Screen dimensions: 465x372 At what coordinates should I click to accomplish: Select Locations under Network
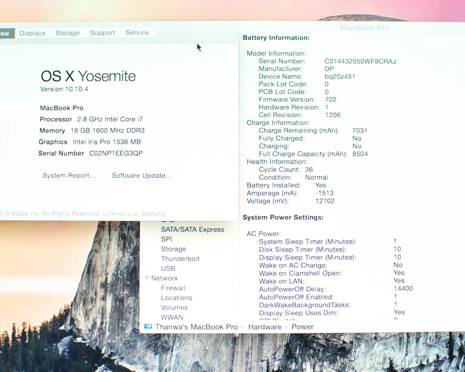click(x=176, y=298)
